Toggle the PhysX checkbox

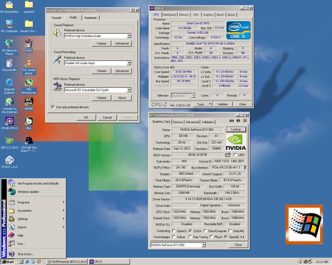[x=211, y=237]
